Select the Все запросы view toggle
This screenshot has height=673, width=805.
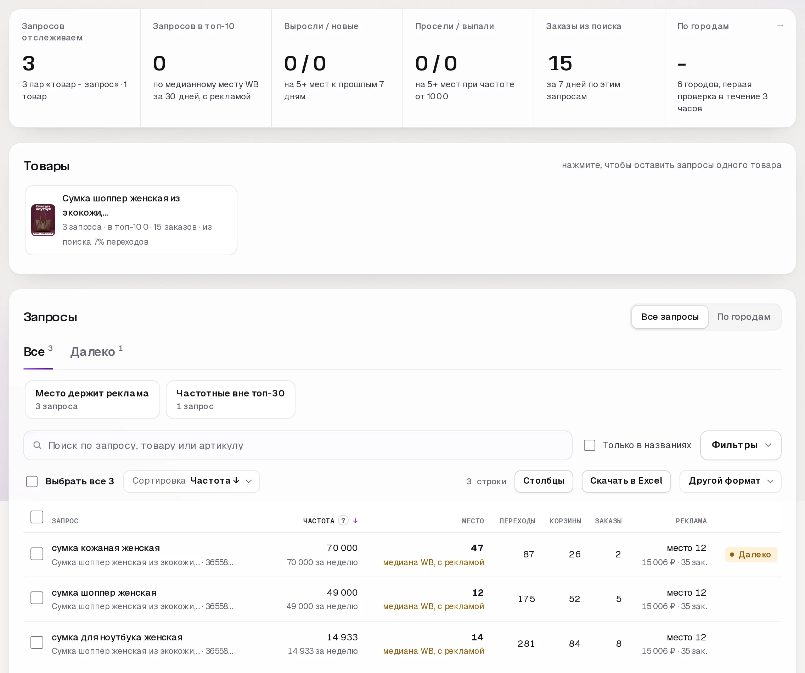click(670, 317)
